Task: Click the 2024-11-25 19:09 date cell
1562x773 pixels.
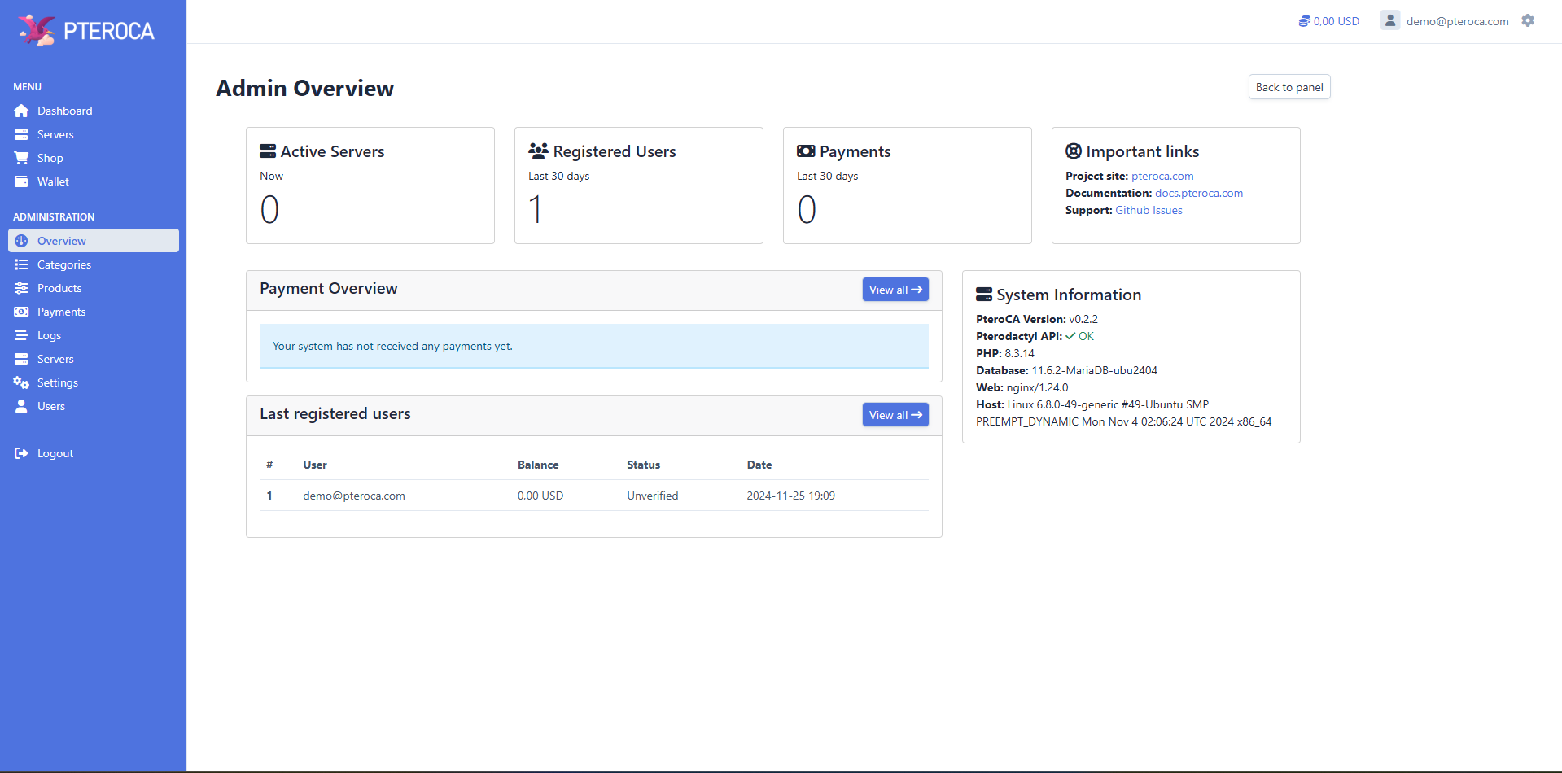Action: point(790,496)
